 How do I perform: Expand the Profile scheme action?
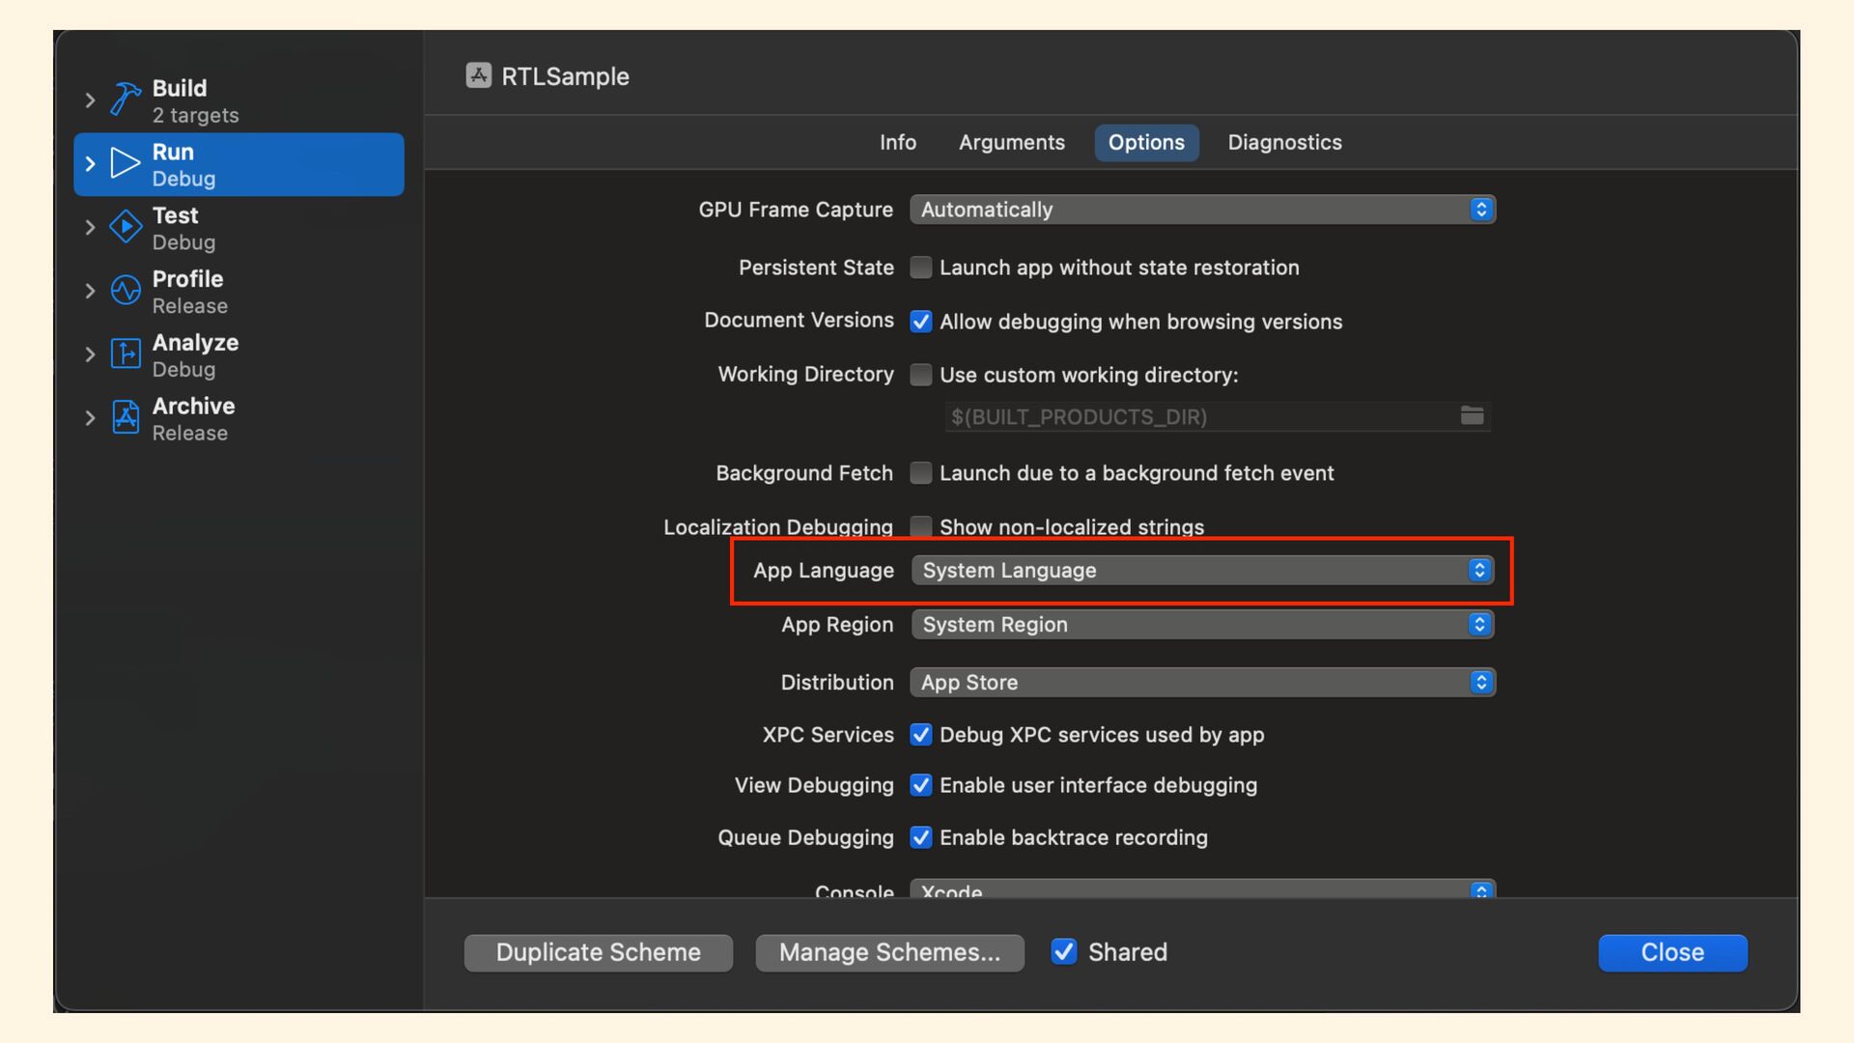[90, 291]
